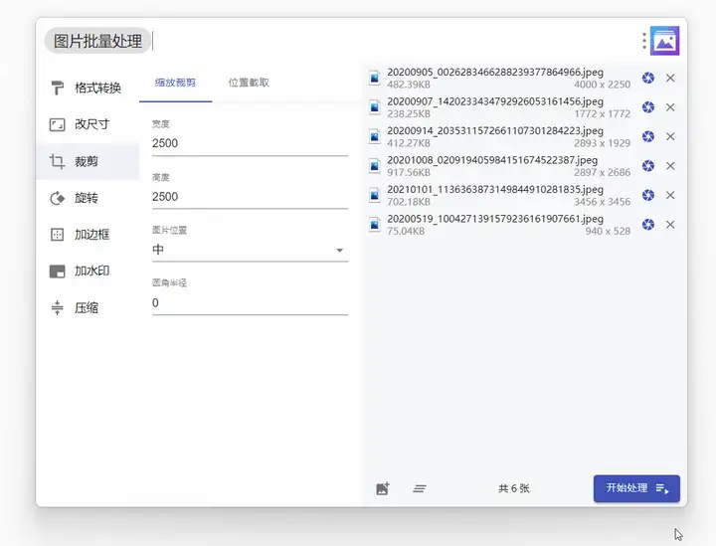Image resolution: width=716 pixels, height=546 pixels.
Task: Select file name 20200907_142023343479292605316​1456.jpeg
Action: [495, 101]
